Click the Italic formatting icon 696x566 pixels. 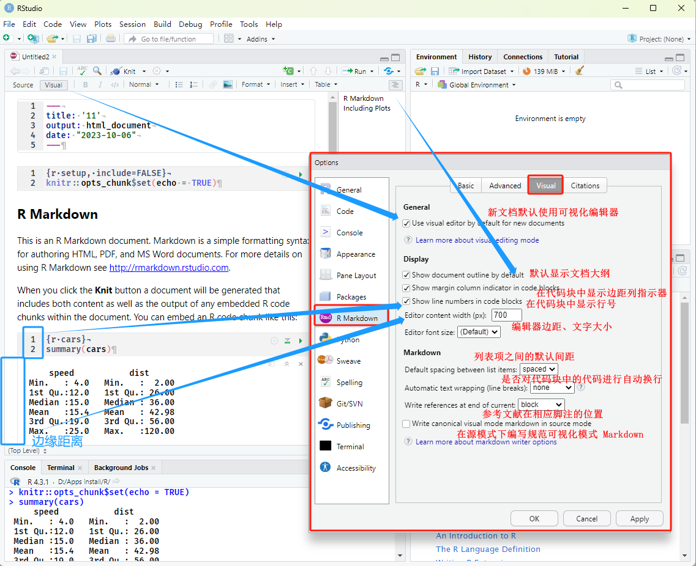(100, 85)
